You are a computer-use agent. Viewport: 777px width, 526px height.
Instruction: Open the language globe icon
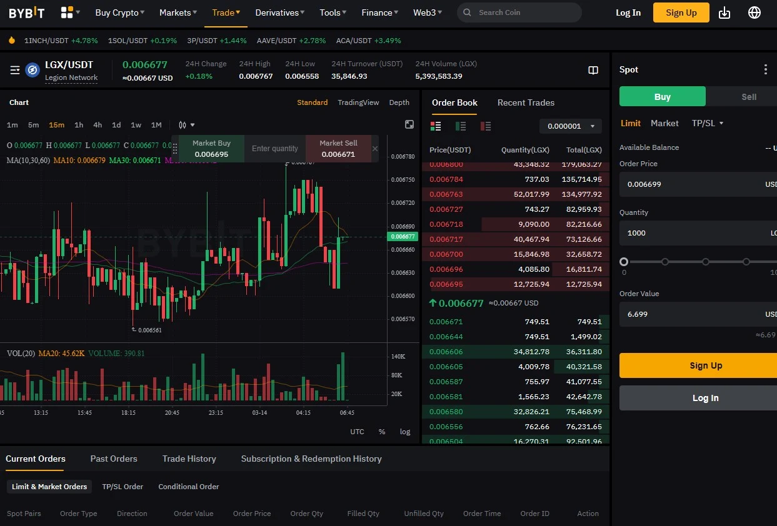(754, 12)
